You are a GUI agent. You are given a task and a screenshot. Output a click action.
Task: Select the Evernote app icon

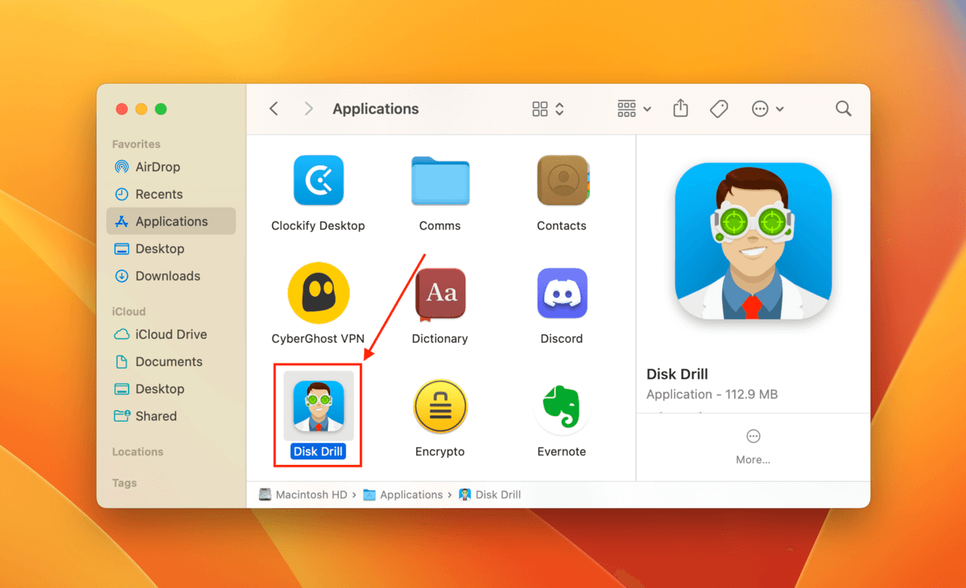[x=562, y=407]
